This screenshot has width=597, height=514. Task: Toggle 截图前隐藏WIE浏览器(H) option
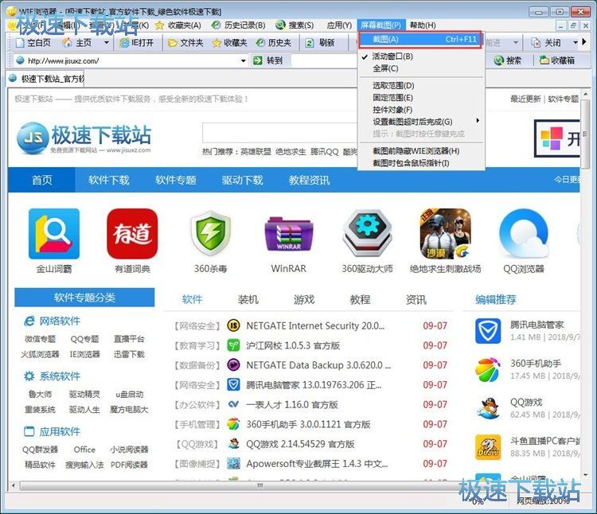[x=416, y=151]
